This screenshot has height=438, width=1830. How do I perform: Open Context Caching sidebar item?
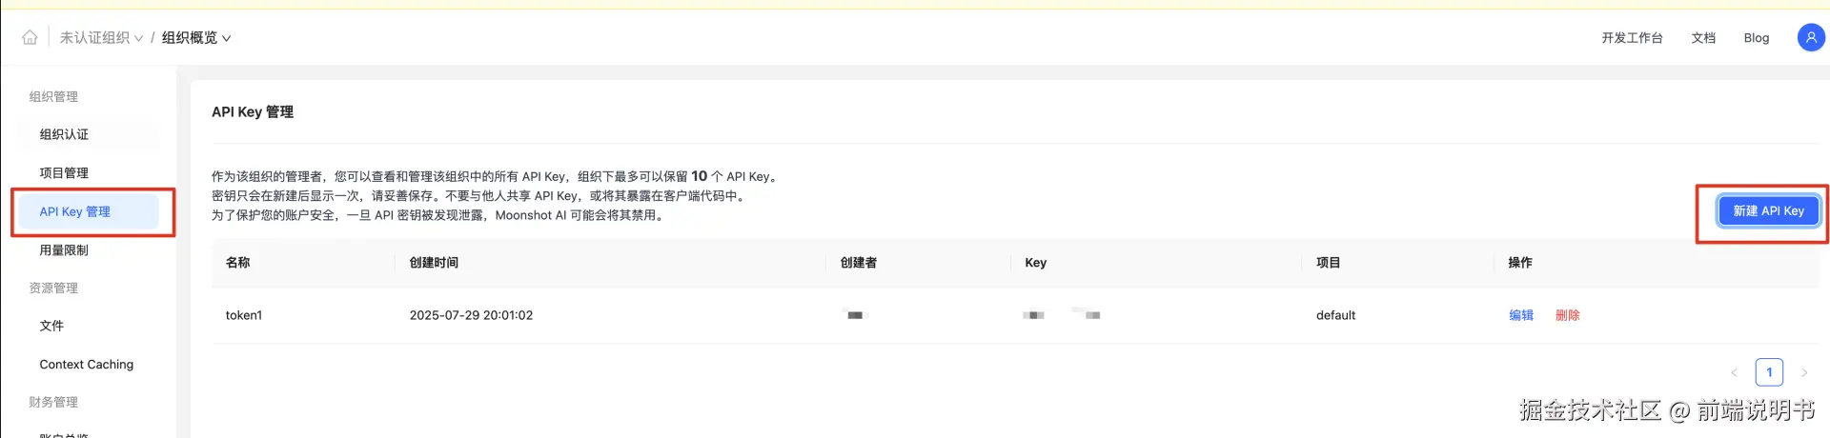pyautogui.click(x=87, y=365)
